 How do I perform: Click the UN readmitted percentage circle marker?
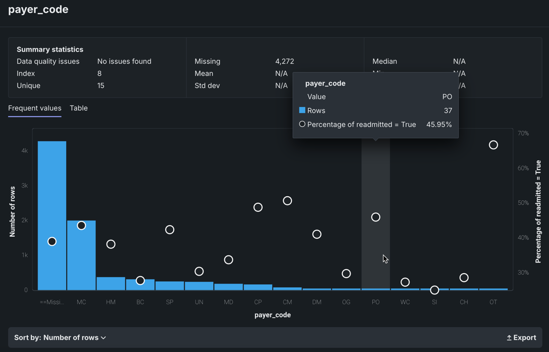[x=199, y=272]
